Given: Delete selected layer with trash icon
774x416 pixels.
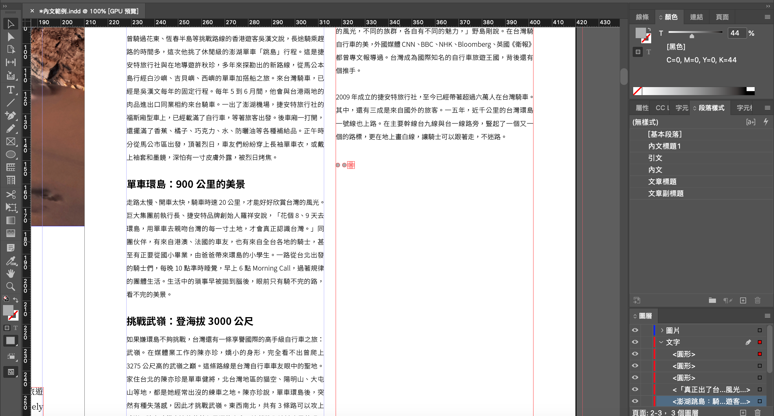Looking at the screenshot, I should [x=758, y=413].
